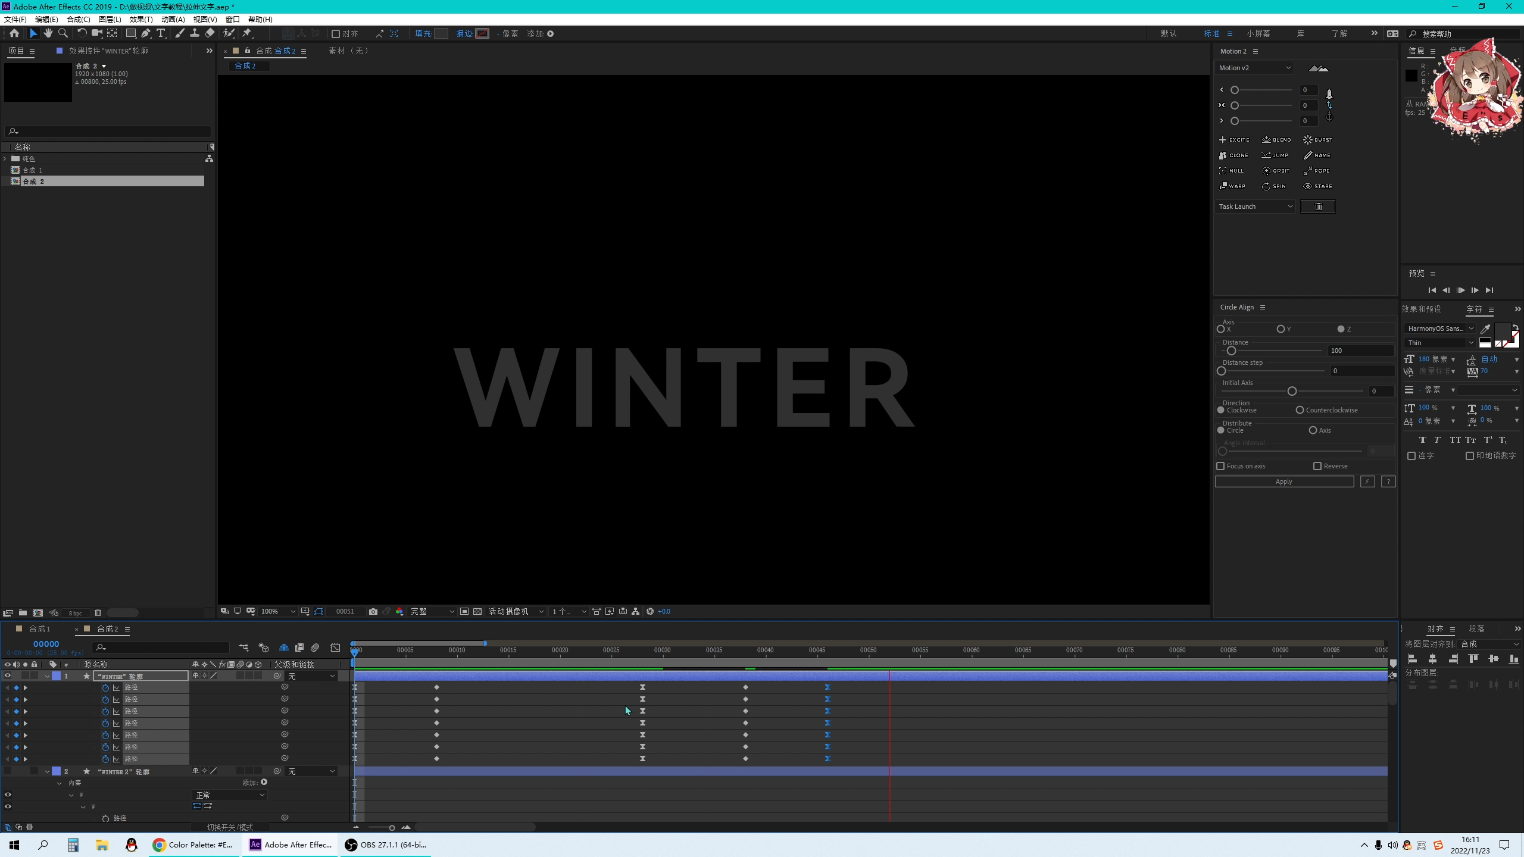Select the Eraser tool
The image size is (1524, 857).
pyautogui.click(x=210, y=33)
